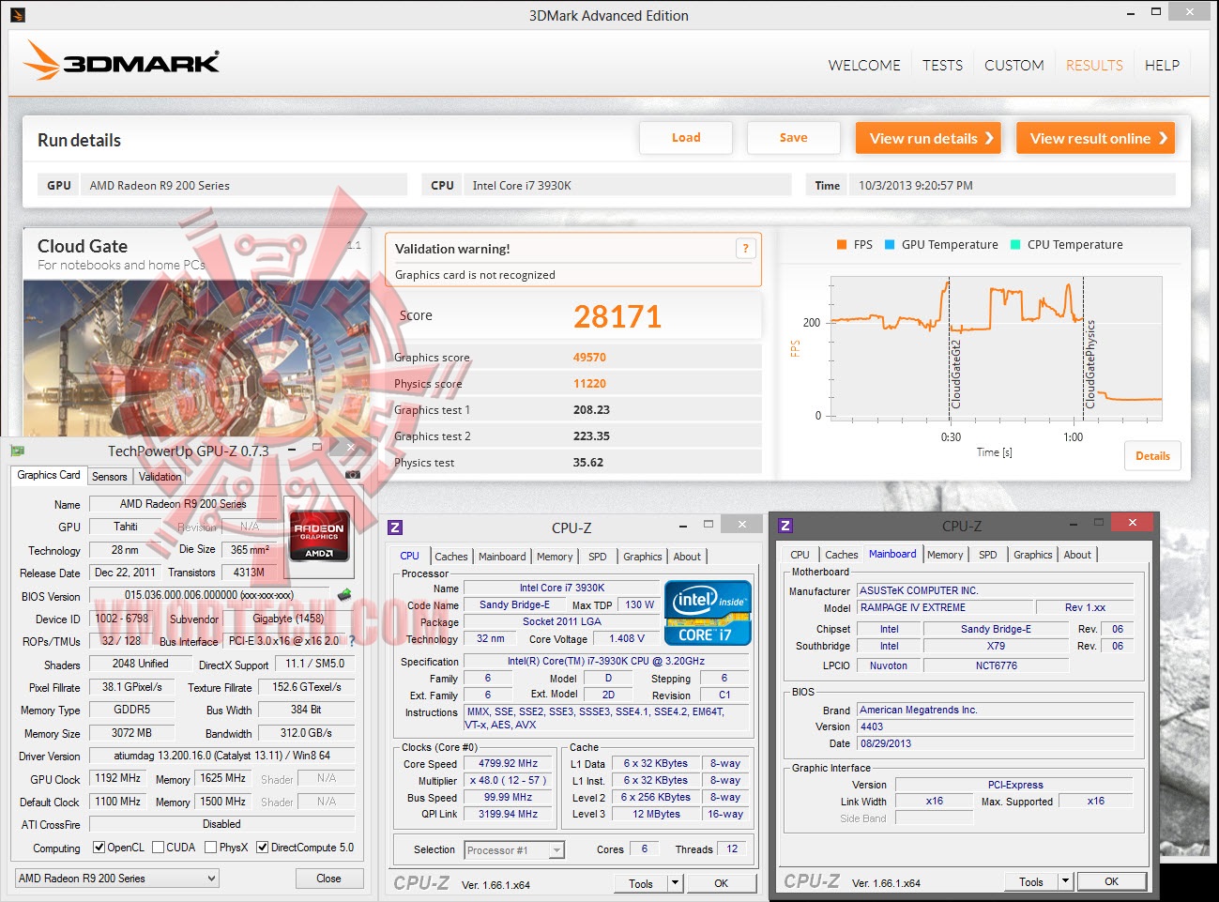Click the Intel Core i7 logo in CPU-Z

[708, 613]
